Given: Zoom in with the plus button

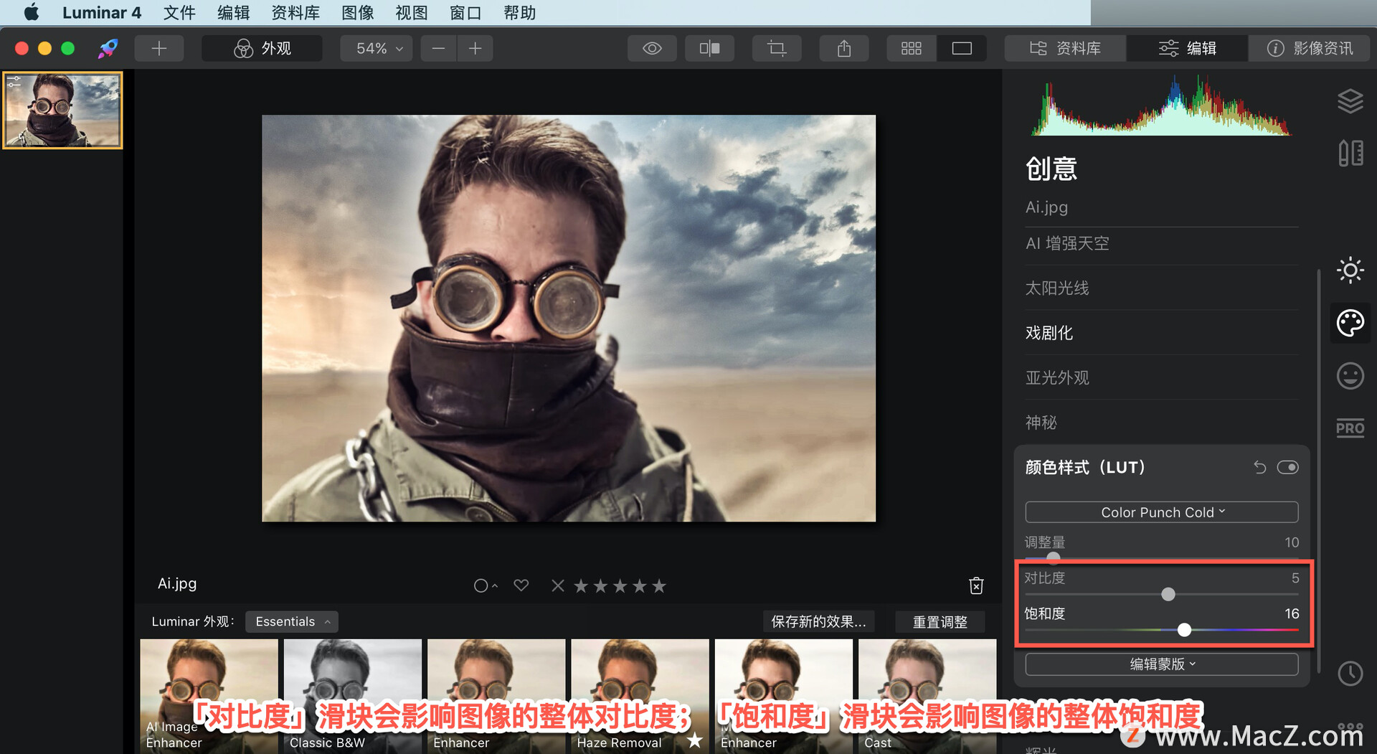Looking at the screenshot, I should pyautogui.click(x=475, y=48).
